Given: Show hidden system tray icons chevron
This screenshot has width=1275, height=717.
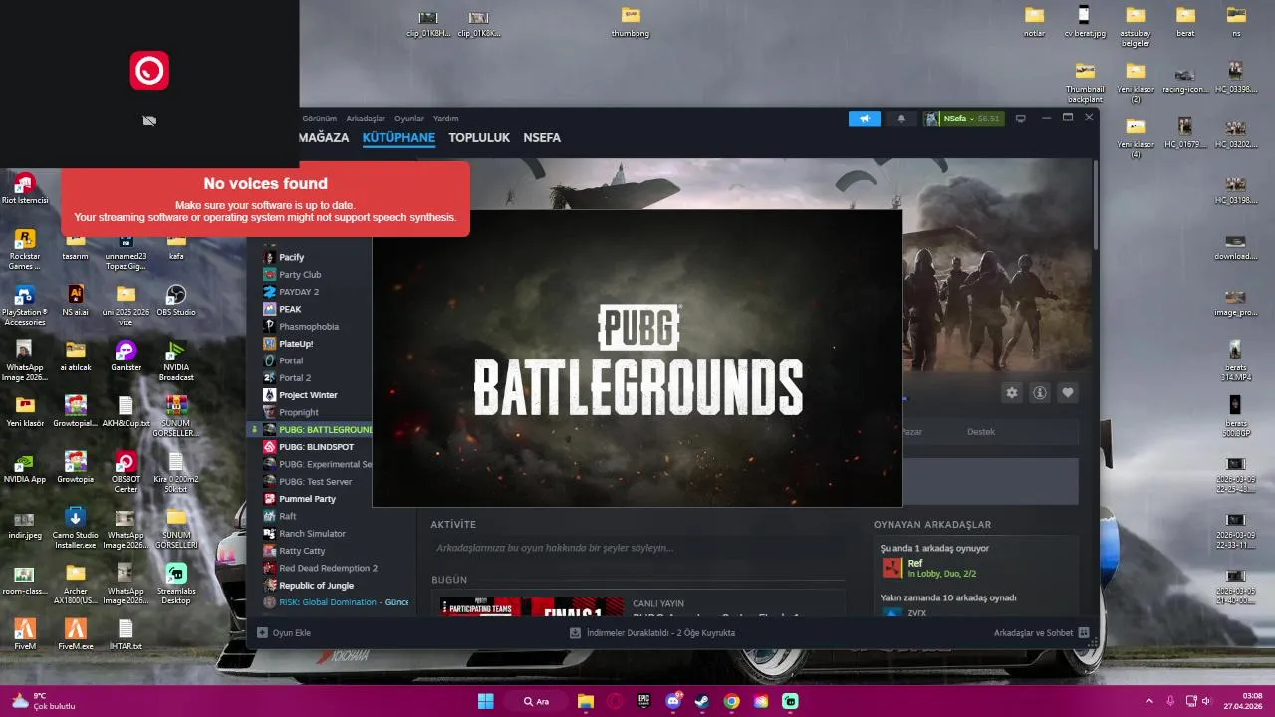Looking at the screenshot, I should (x=1149, y=701).
